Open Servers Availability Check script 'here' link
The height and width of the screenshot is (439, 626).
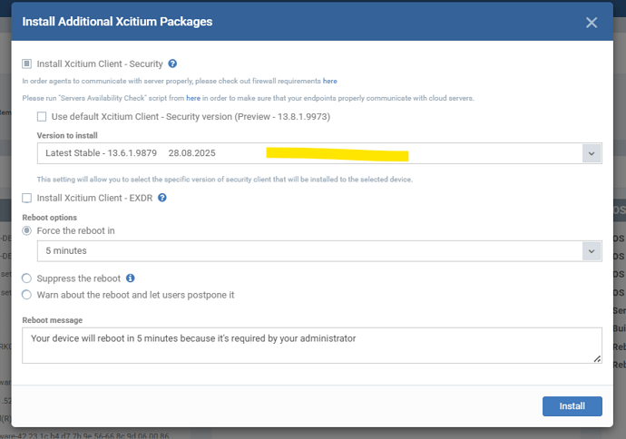point(193,98)
